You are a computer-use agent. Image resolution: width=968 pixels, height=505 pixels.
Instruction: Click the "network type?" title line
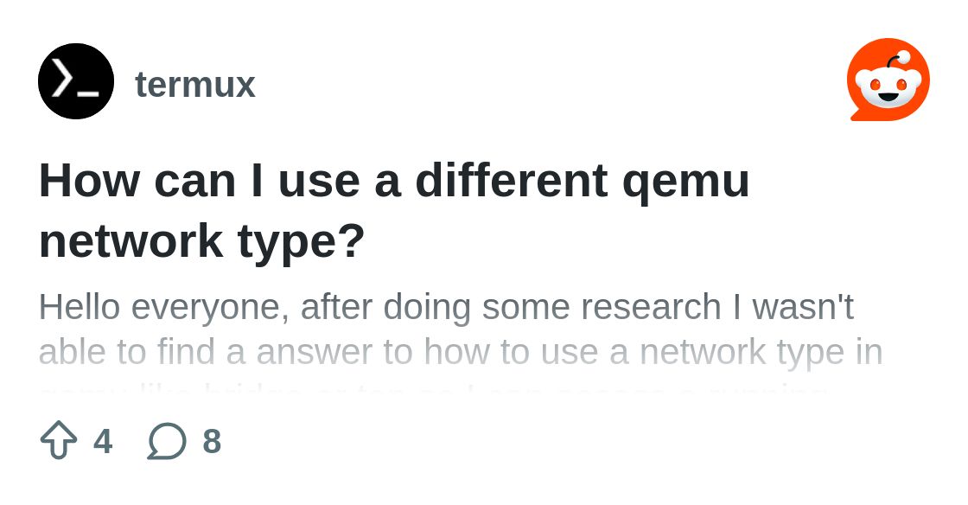pyautogui.click(x=202, y=241)
